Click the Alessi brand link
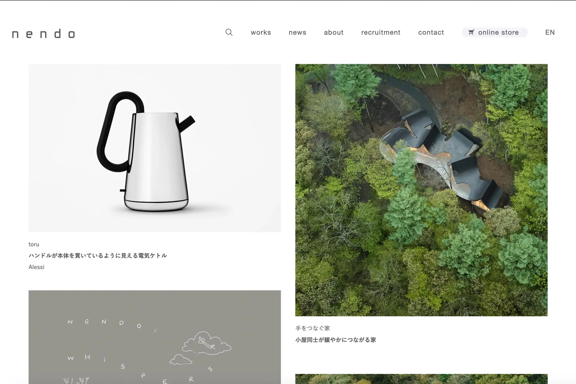This screenshot has height=384, width=576. 36,267
